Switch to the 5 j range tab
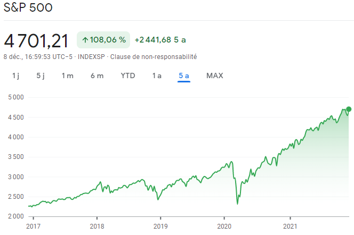The image size is (354, 235). [x=41, y=75]
